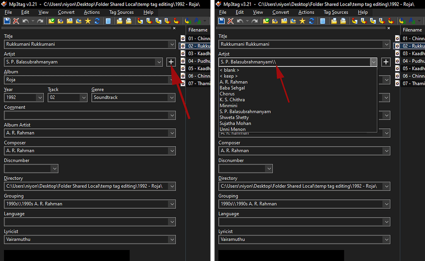
Task: Click the red X Remove tag icon in right window
Action: tap(231, 21)
